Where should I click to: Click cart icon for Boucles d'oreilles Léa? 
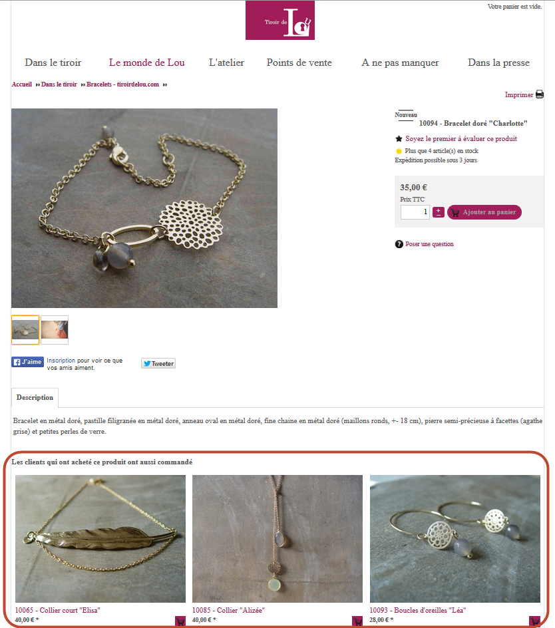tap(534, 621)
